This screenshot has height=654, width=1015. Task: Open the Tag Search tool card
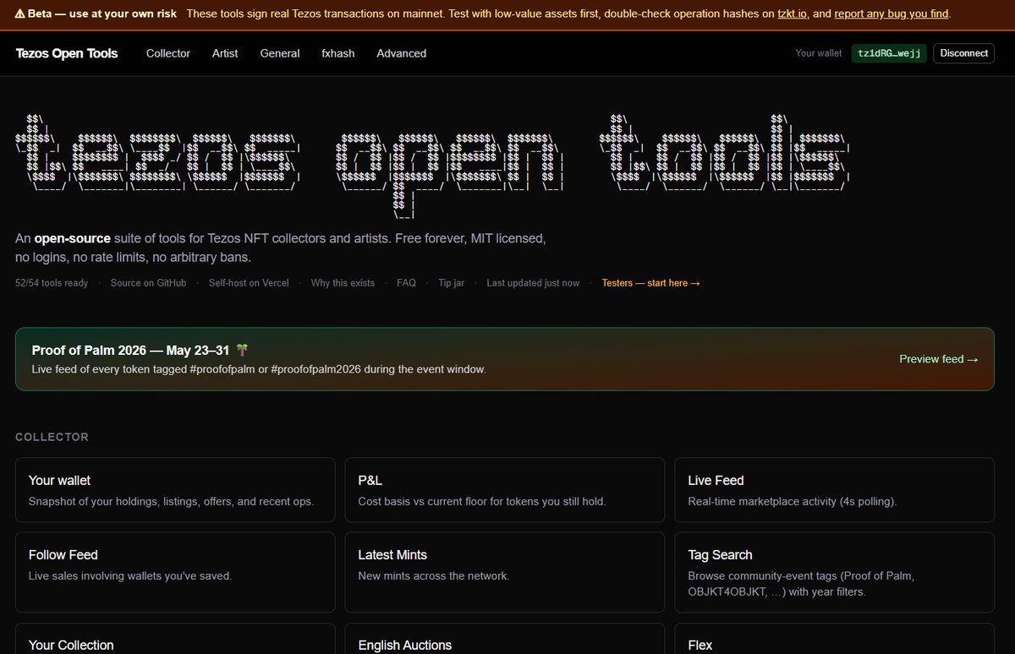[x=834, y=572]
